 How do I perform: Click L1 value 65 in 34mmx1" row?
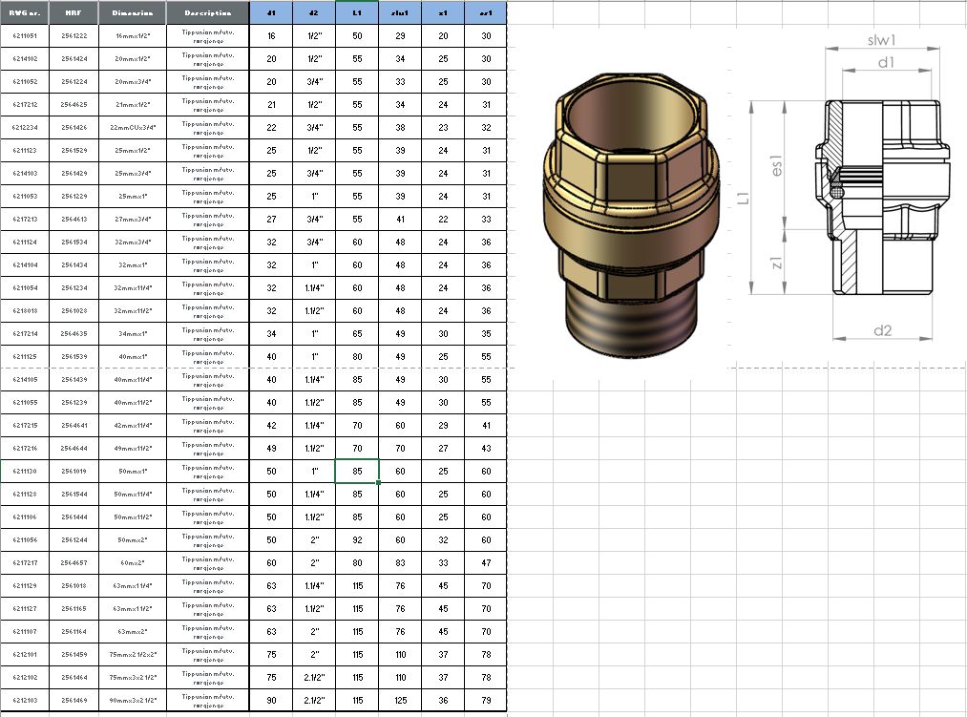(357, 334)
